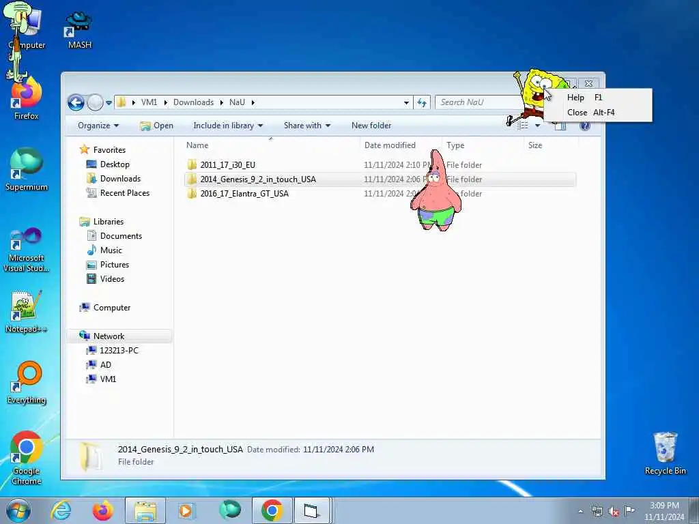This screenshot has width=699, height=524.
Task: Open the Organize menu
Action: point(98,126)
